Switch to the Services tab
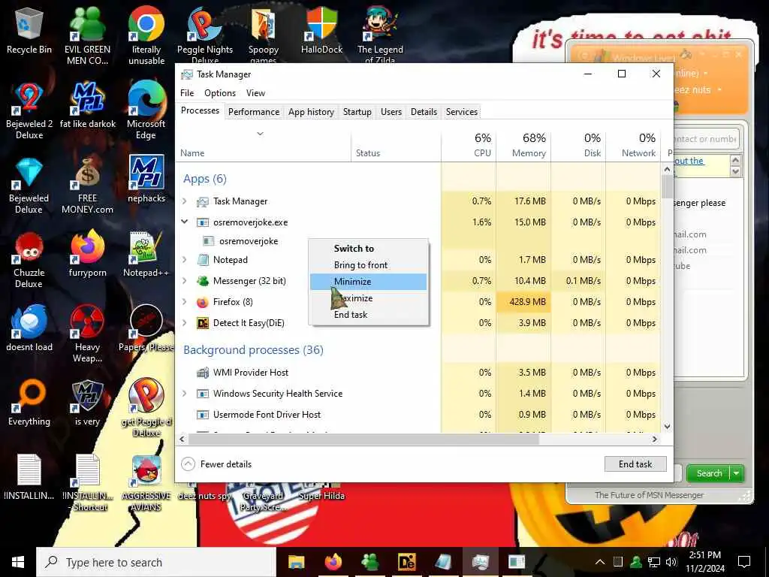Screen dimensions: 769x577 462,112
